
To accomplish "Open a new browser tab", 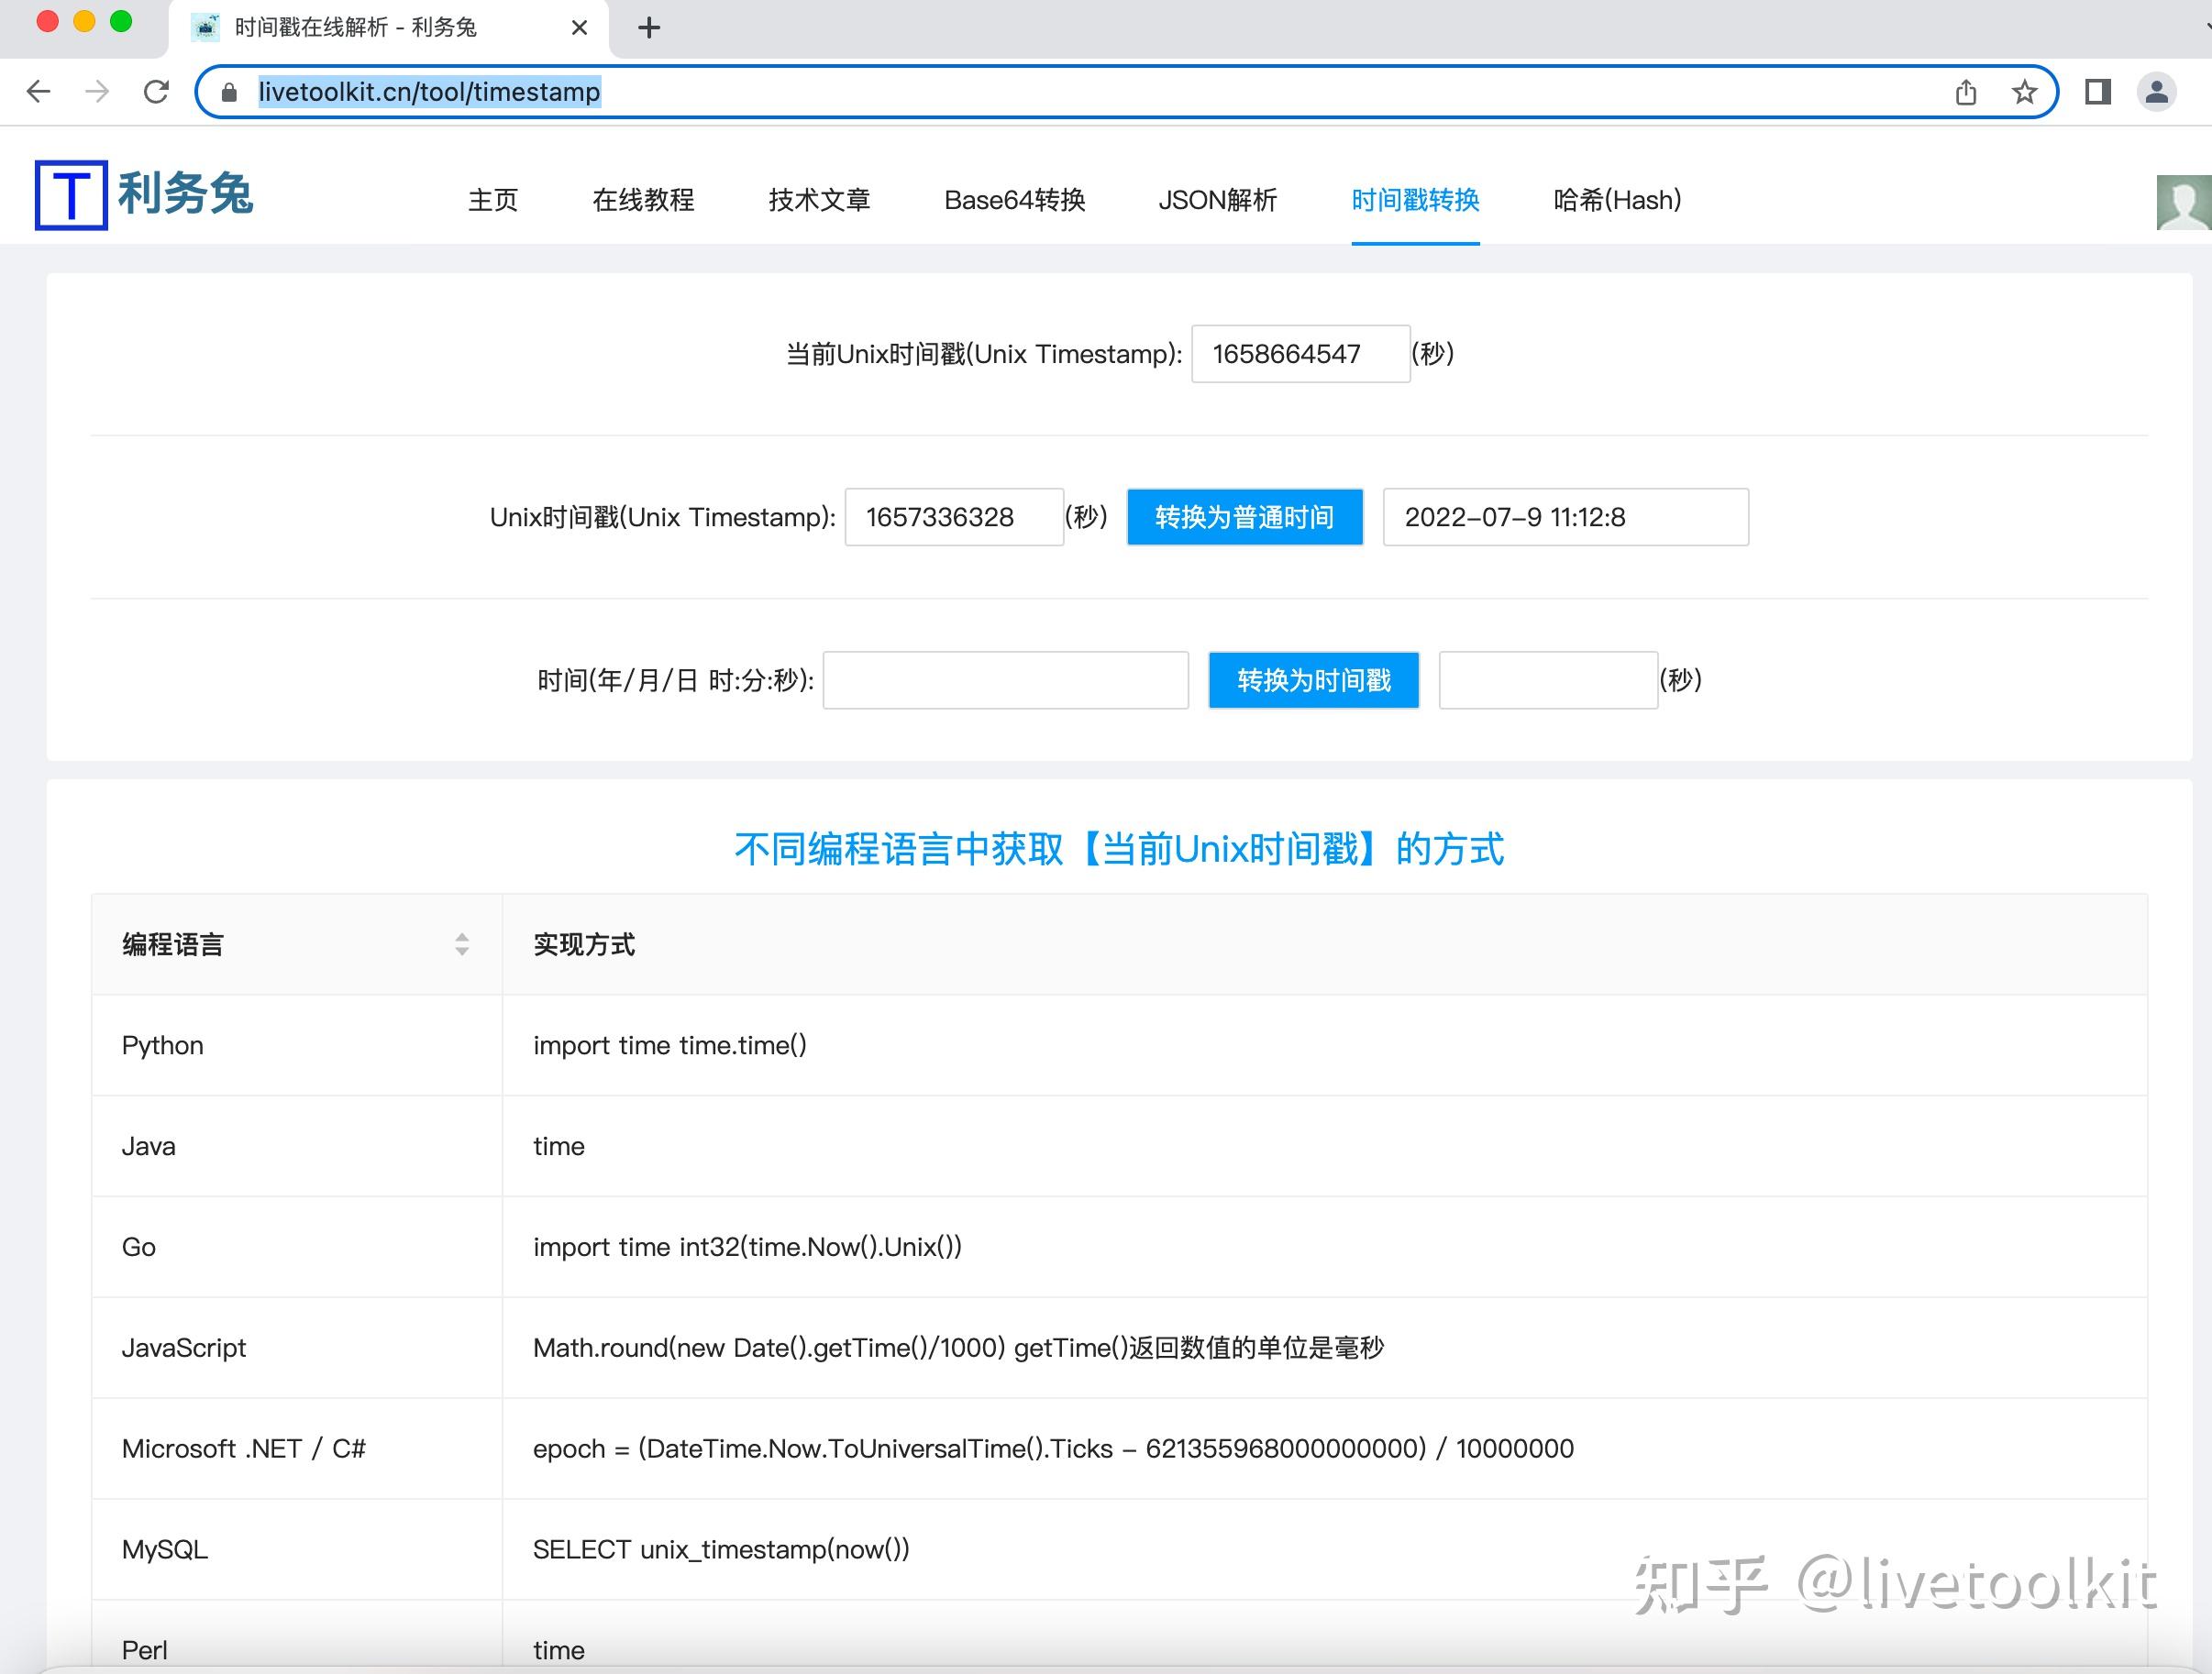I will pos(649,28).
